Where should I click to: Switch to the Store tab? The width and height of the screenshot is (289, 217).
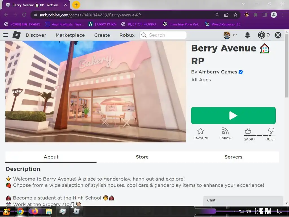point(142,157)
